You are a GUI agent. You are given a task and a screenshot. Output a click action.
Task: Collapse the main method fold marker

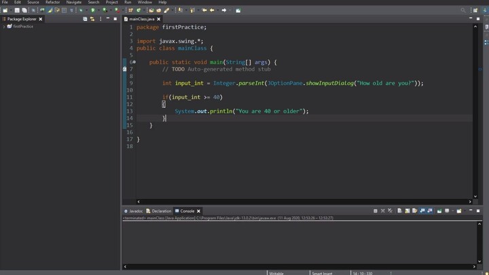tap(134, 62)
